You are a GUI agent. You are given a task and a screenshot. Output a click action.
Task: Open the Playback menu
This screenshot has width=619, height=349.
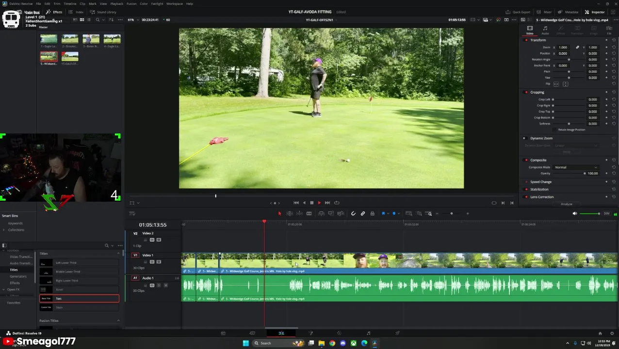pos(117,4)
